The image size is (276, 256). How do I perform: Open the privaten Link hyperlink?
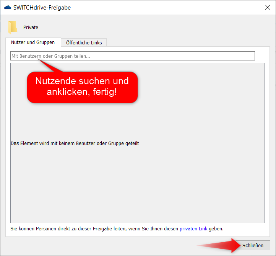click(x=193, y=228)
